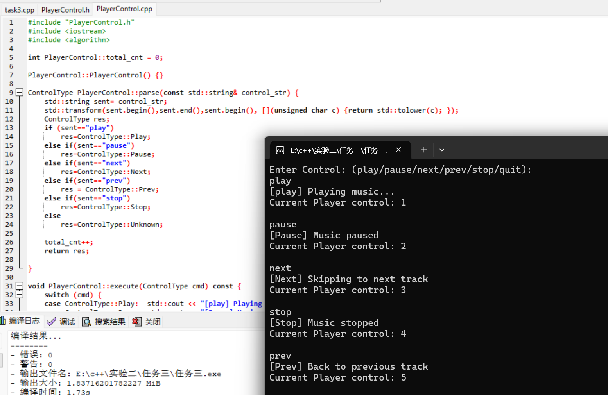Image resolution: width=608 pixels, height=395 pixels.
Task: Collapse the parse function fold at line 9
Action: tap(20, 93)
